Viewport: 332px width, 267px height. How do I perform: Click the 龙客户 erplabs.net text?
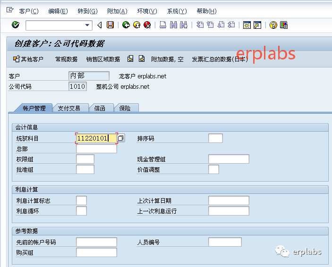(x=142, y=76)
